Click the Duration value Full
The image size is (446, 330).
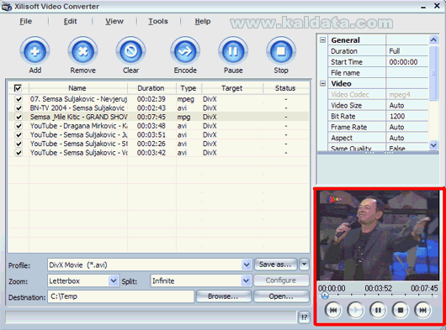407,51
